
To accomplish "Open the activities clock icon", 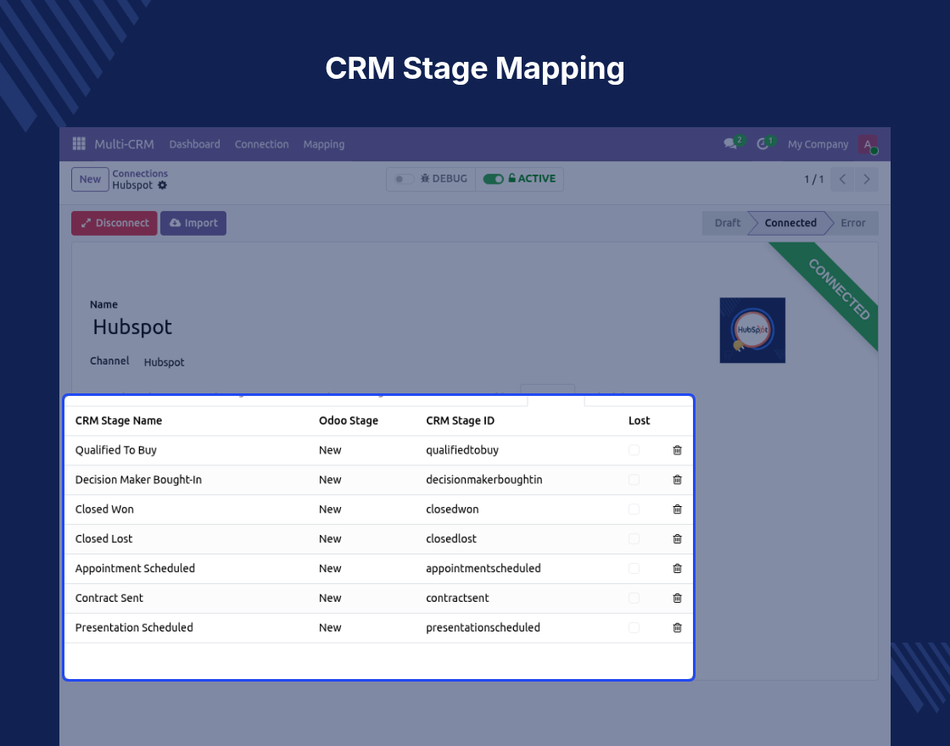I will tap(763, 144).
